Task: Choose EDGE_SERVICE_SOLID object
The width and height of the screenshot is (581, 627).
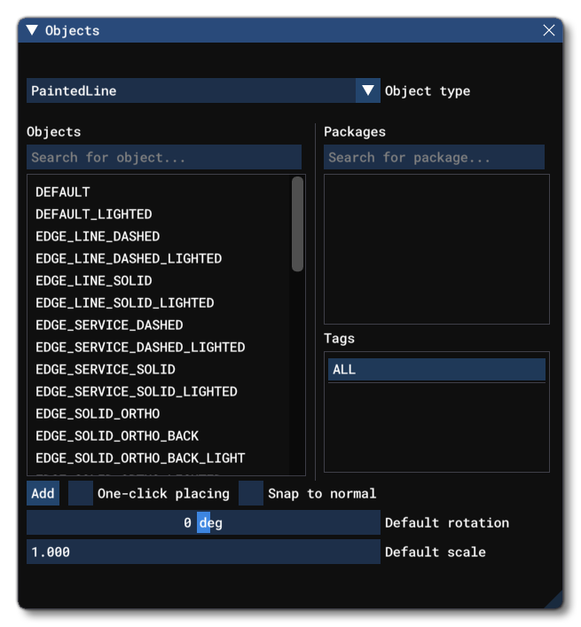Action: coord(106,369)
